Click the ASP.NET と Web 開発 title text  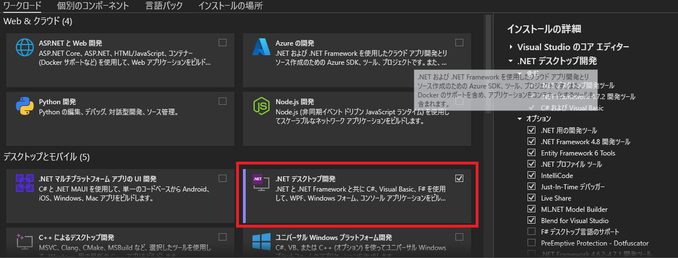[70, 43]
